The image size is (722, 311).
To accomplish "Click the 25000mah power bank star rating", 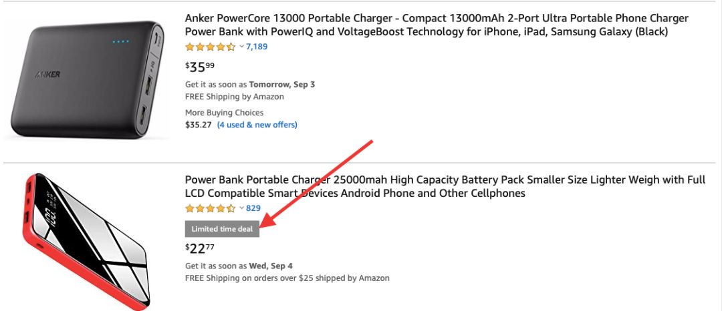I will coord(210,208).
